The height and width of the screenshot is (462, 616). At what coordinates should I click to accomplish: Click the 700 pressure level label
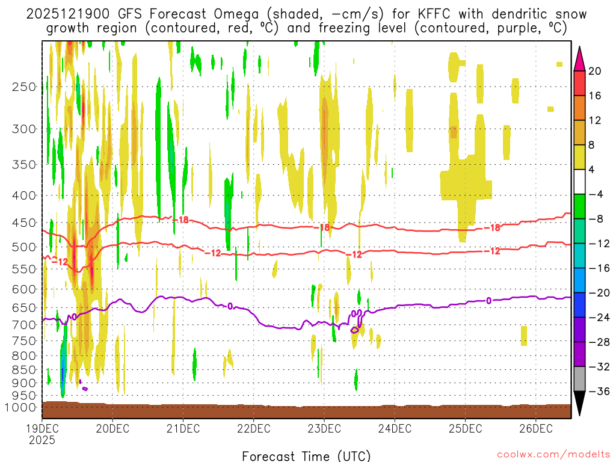pyautogui.click(x=24, y=325)
